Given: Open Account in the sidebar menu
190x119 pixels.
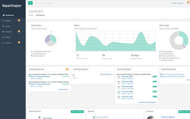Looking at the screenshot, I should pyautogui.click(x=13, y=43).
